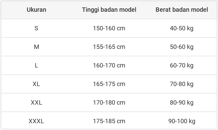Click the 165-175 cm height cell
The height and width of the screenshot is (130, 218).
[x=109, y=84]
